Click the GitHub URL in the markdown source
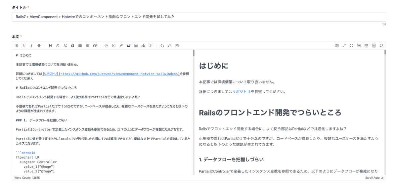 coord(118,74)
